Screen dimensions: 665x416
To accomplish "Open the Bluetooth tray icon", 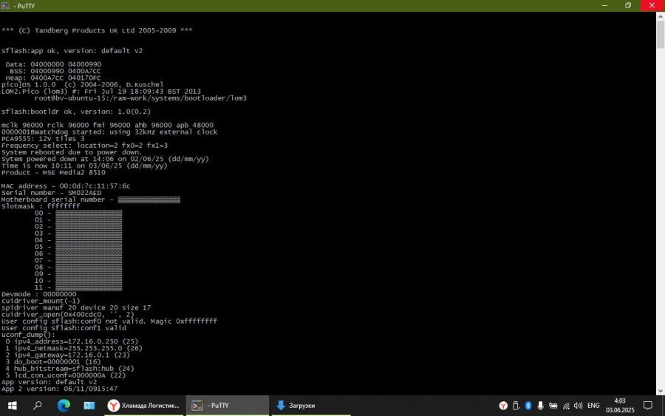I will tap(528, 406).
